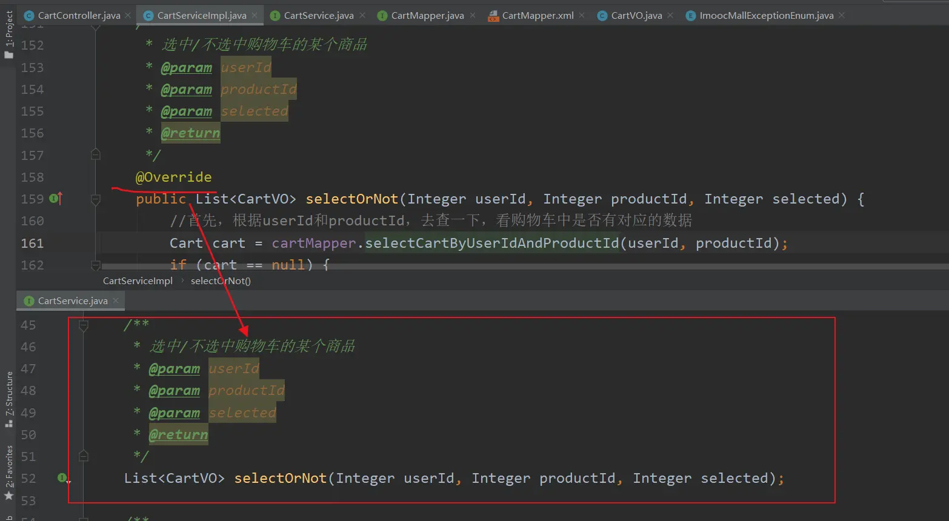
Task: Collapse the Javadoc comment at line 45
Action: (84, 325)
